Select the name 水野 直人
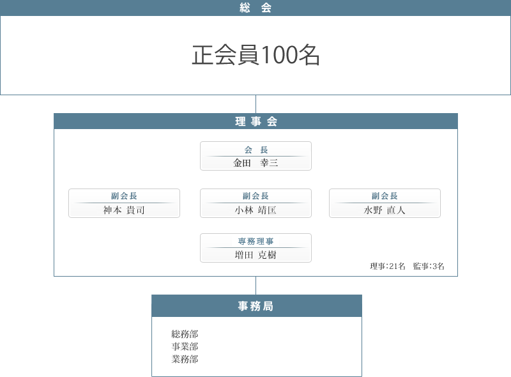This screenshot has height=377, width=511. [x=385, y=210]
